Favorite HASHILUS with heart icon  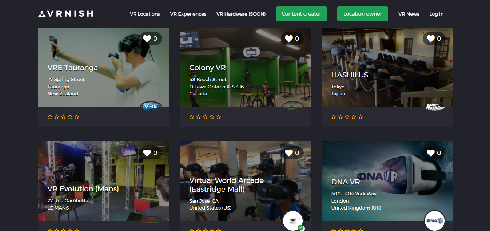(431, 39)
